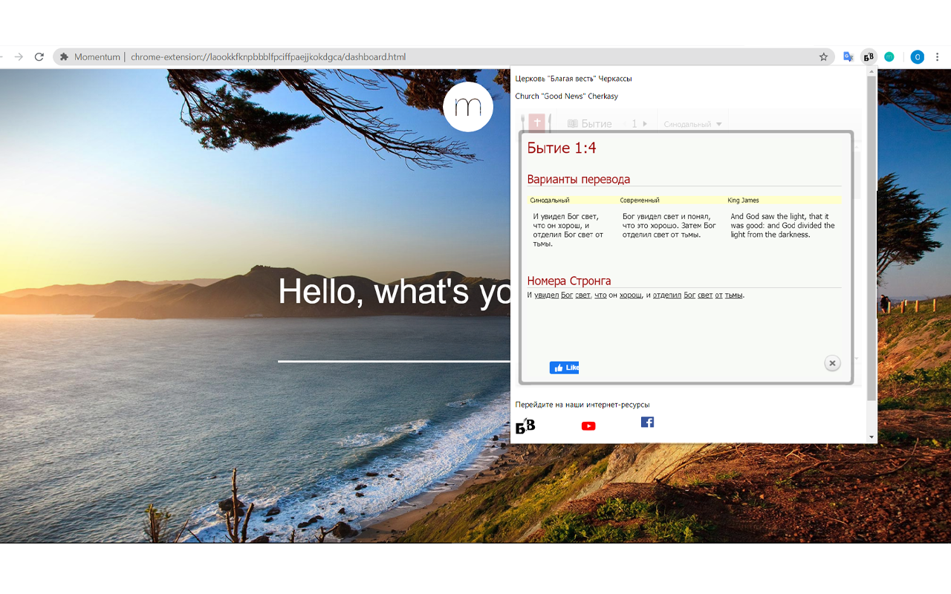Open the Chrome three-dot menu
Image resolution: width=951 pixels, height=594 pixels.
(938, 56)
